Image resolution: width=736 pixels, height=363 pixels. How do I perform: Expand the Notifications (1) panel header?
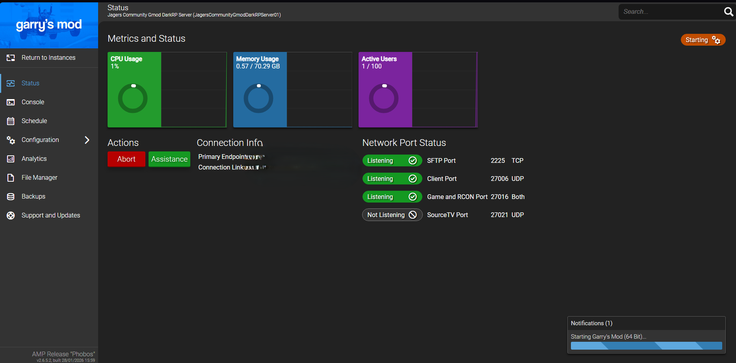point(646,323)
